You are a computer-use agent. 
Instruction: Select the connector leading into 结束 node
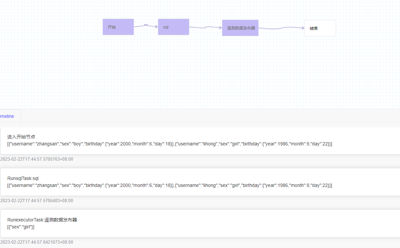(282, 28)
